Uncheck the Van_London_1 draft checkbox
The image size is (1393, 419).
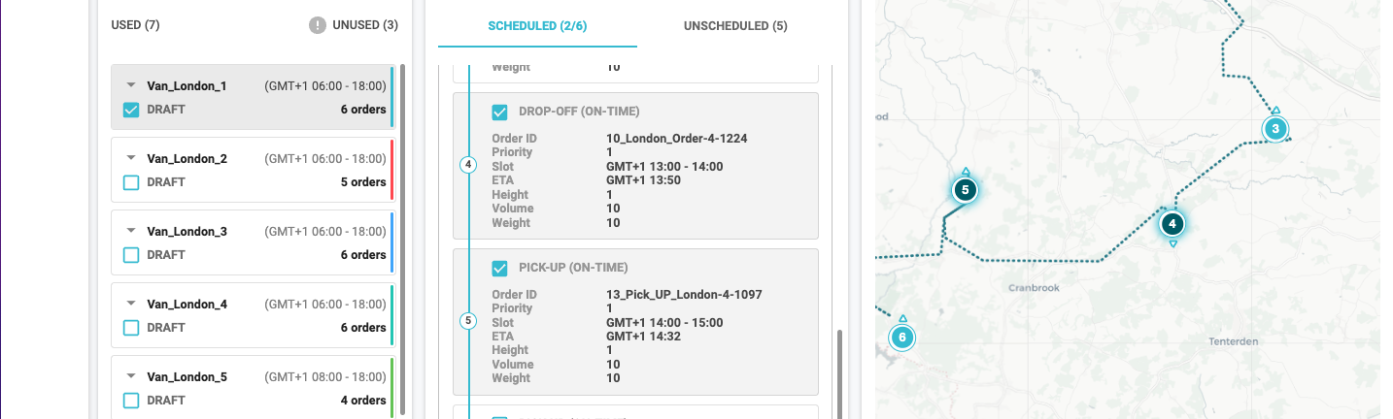pos(131,110)
